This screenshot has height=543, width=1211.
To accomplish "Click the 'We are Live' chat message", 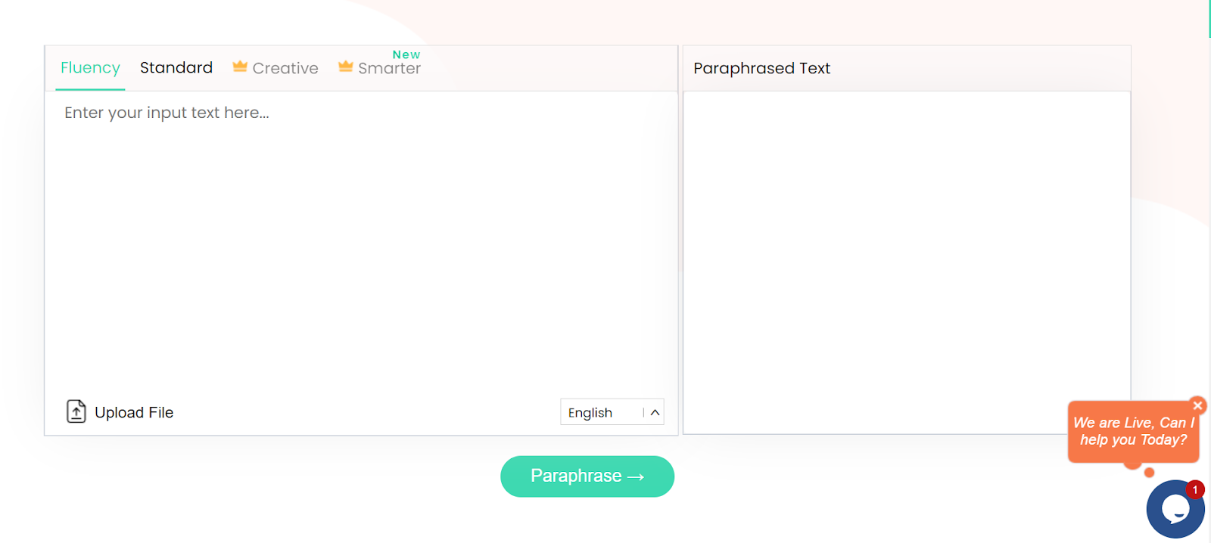I will pos(1133,431).
